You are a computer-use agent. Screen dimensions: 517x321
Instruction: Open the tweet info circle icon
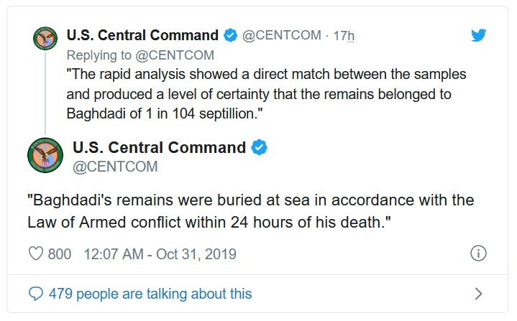[478, 253]
